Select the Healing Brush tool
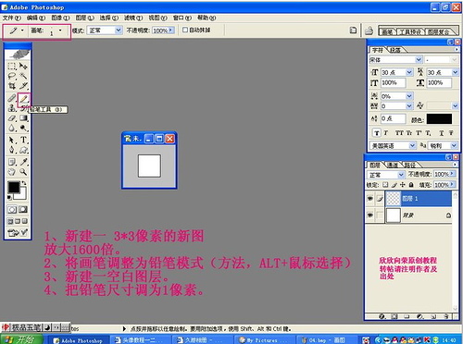This screenshot has height=344, width=463. (12, 98)
